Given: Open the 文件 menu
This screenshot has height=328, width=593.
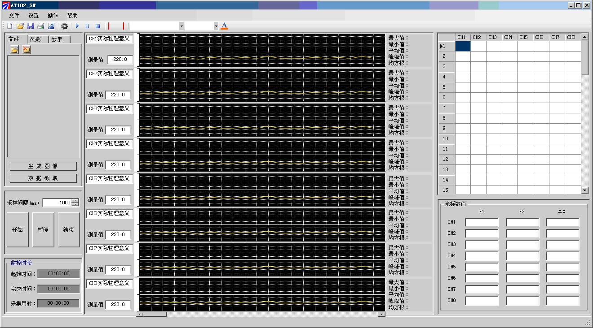Looking at the screenshot, I should (x=14, y=15).
